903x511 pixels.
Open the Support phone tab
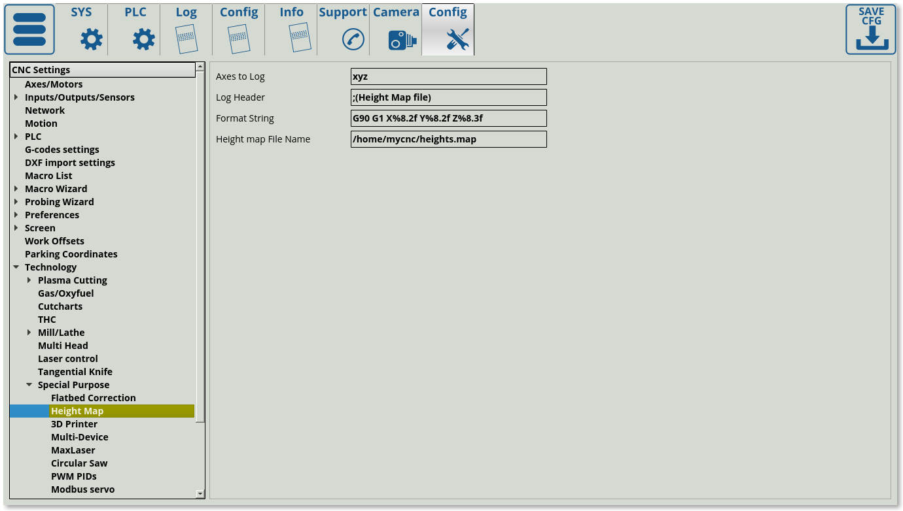coord(343,29)
